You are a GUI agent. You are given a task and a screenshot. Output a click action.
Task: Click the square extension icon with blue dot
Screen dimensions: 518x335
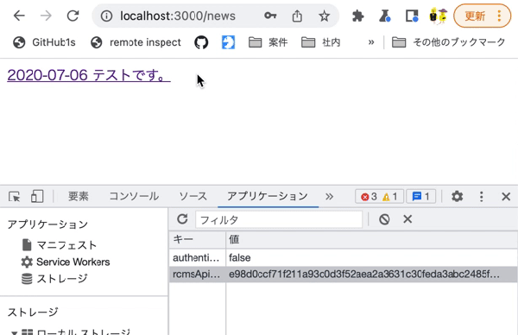[412, 16]
